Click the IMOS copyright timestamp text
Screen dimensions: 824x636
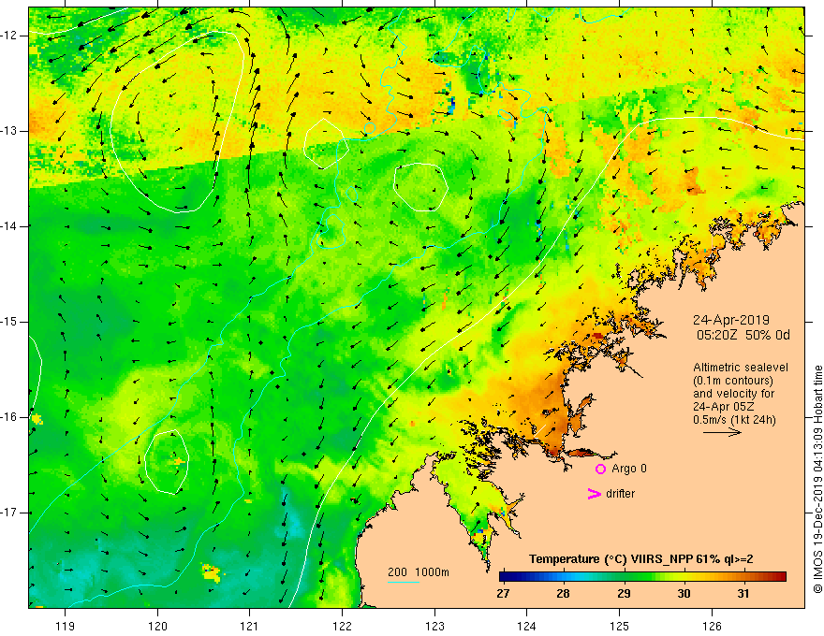[x=817, y=480]
